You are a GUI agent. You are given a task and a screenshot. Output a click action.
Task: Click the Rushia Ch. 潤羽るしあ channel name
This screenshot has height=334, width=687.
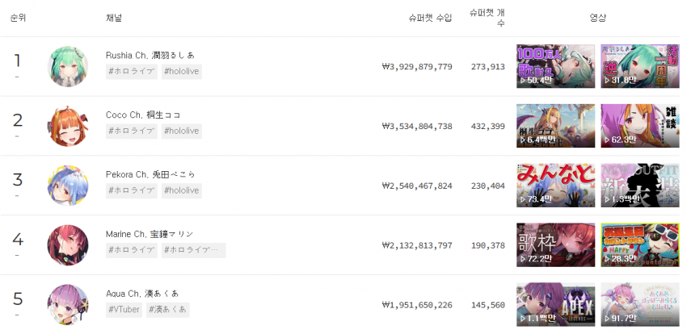pyautogui.click(x=150, y=55)
